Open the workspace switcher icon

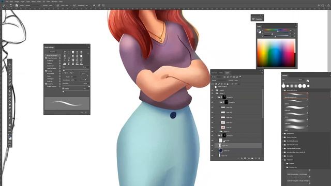323,6
